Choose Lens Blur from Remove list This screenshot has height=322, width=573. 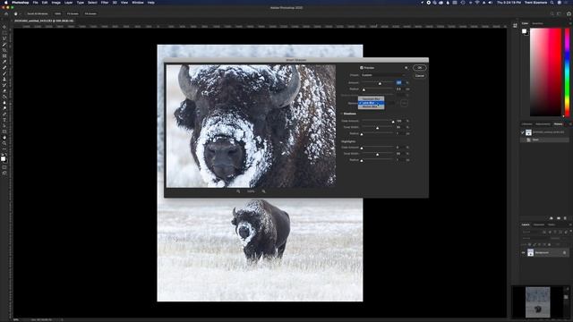point(371,103)
